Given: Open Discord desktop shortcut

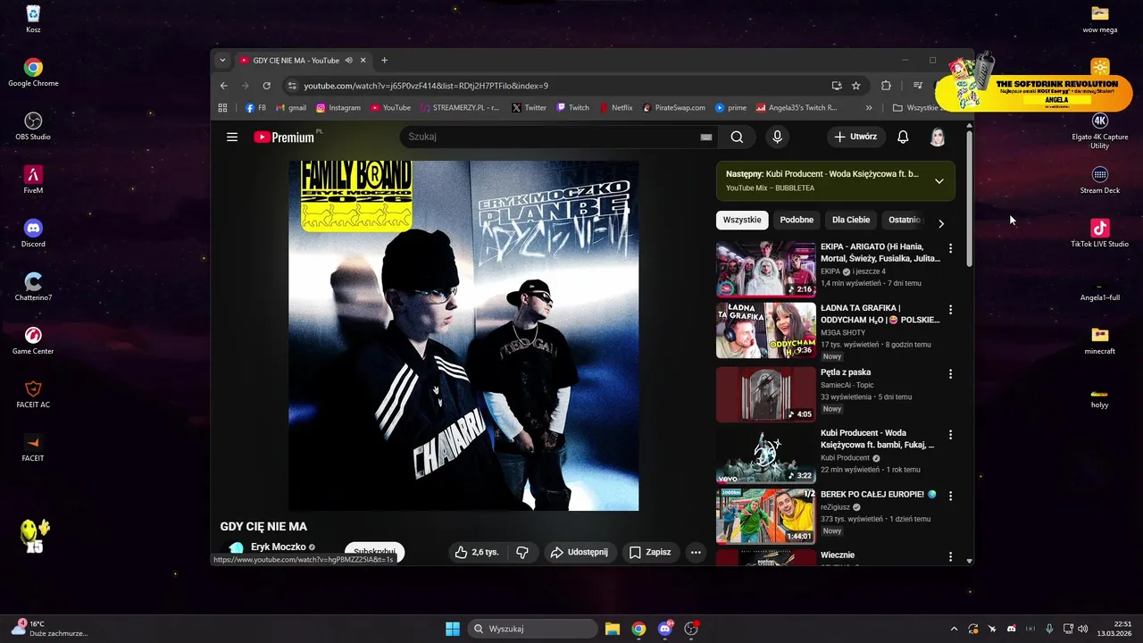Looking at the screenshot, I should 33,232.
